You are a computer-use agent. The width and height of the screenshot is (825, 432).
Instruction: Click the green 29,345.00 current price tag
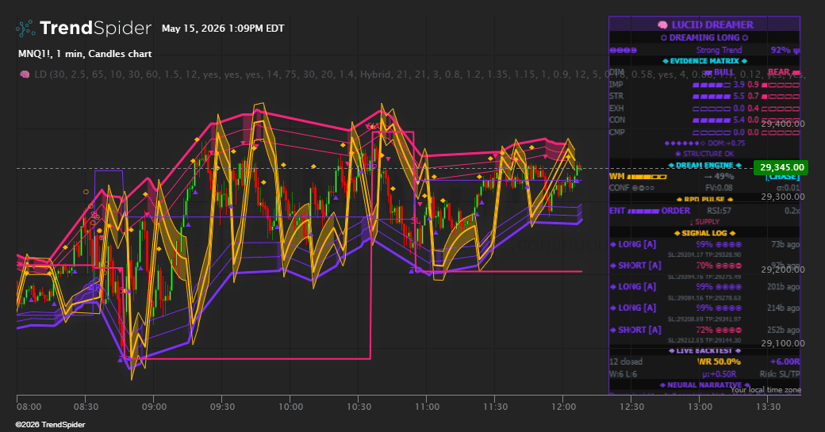[x=781, y=168]
